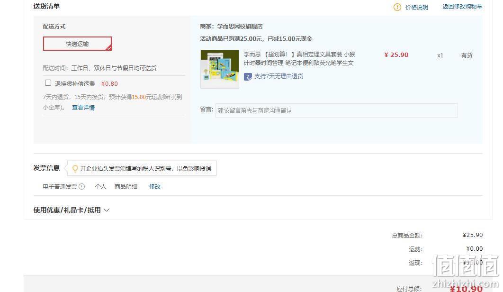Click the 返现 label
503x292 pixels.
(x=416, y=263)
